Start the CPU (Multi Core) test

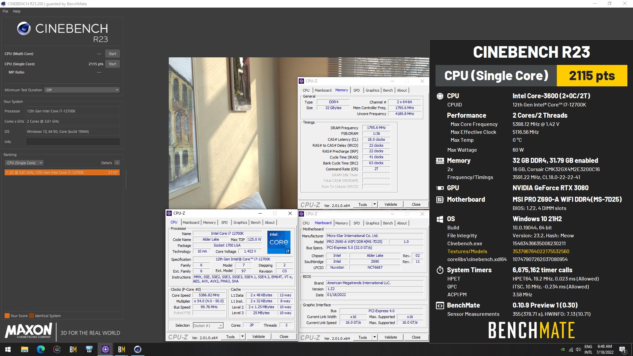112,54
